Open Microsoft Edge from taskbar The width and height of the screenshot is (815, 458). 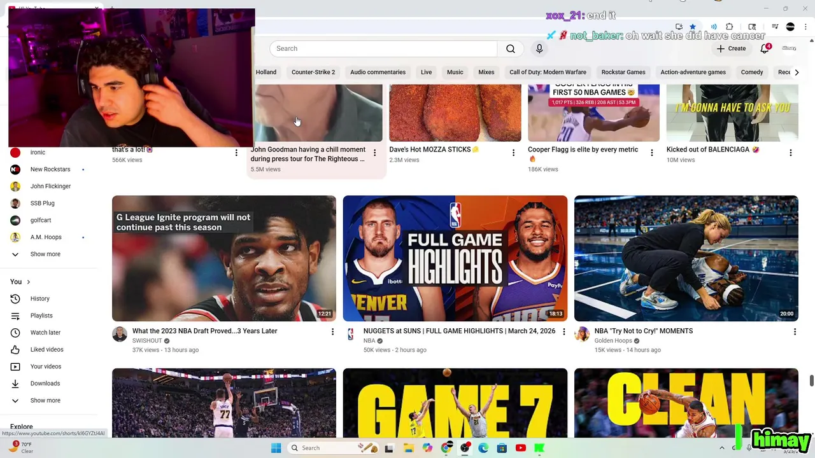point(483,448)
